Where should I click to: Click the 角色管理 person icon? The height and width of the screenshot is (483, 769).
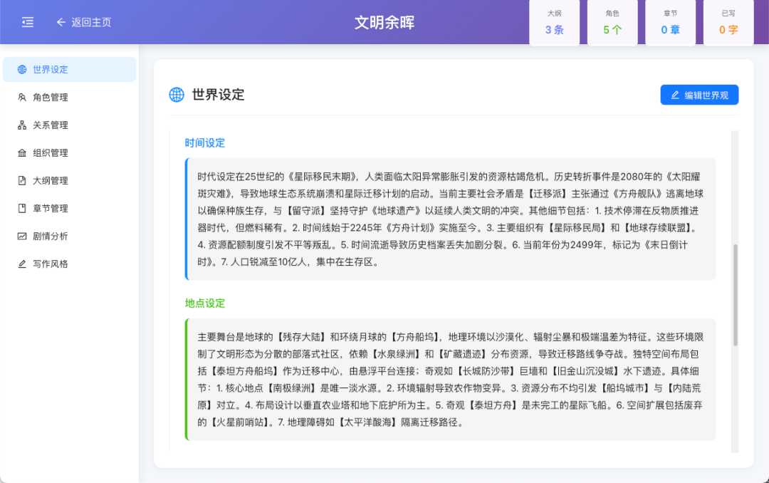coord(21,97)
